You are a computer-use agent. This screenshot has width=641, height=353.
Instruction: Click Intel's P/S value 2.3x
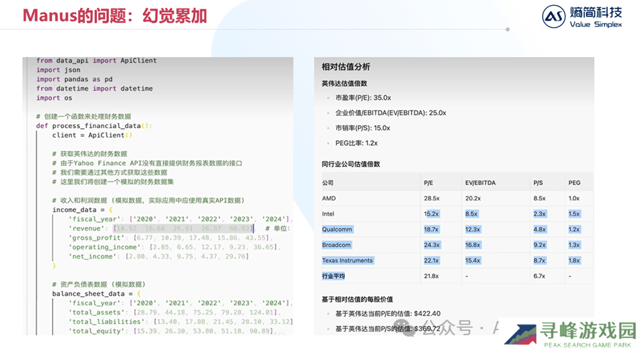coord(540,214)
